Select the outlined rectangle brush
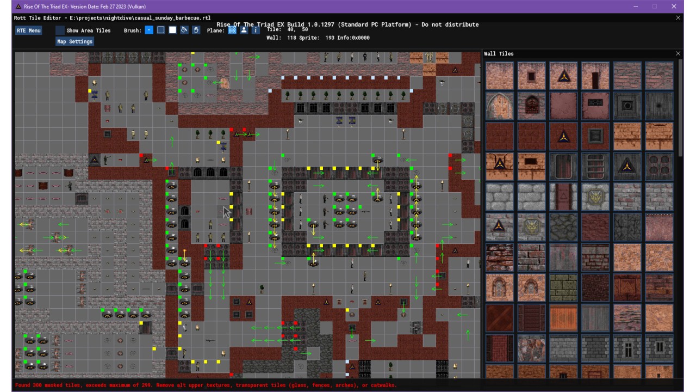Screen dimensions: 696x392 [161, 30]
